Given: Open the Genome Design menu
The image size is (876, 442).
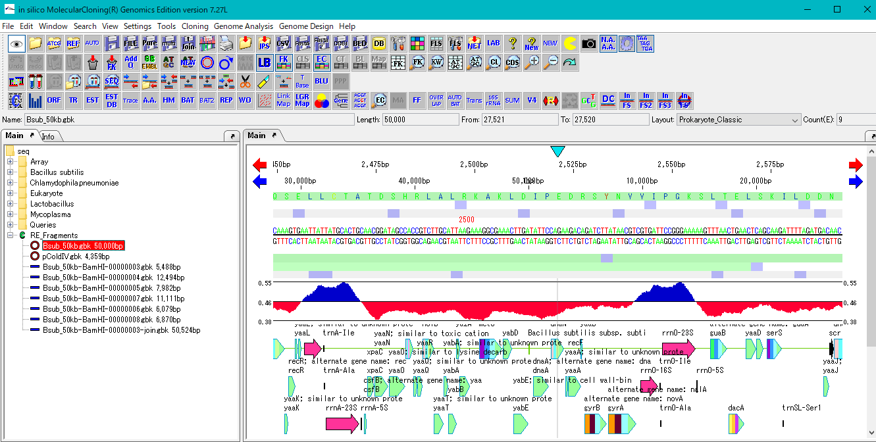Looking at the screenshot, I should coord(306,26).
